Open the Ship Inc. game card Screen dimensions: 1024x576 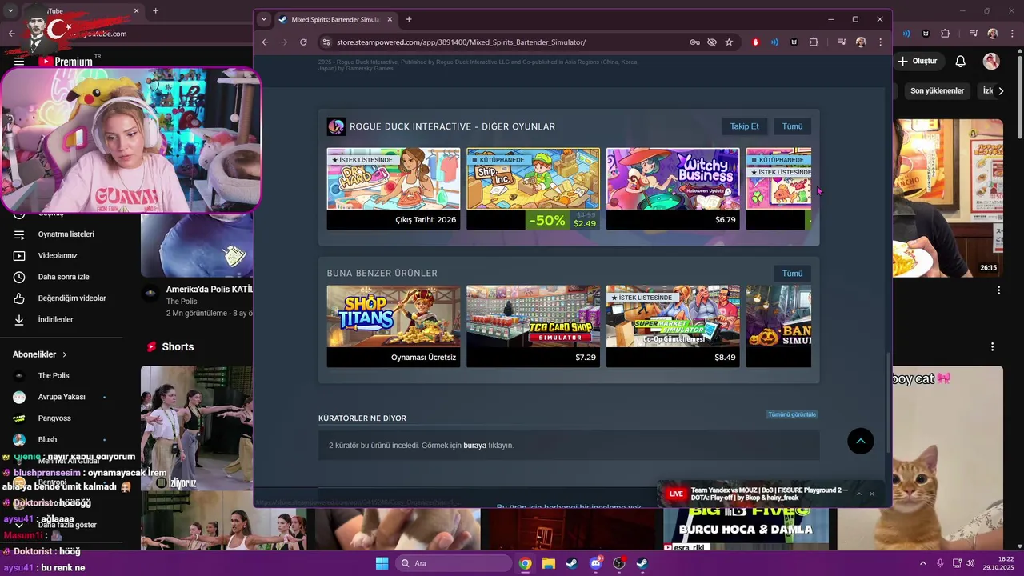pyautogui.click(x=533, y=189)
